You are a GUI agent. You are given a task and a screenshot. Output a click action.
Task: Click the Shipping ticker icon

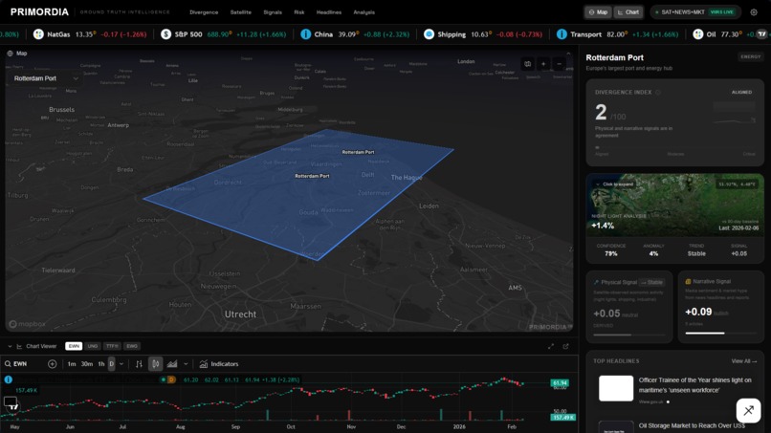point(429,34)
